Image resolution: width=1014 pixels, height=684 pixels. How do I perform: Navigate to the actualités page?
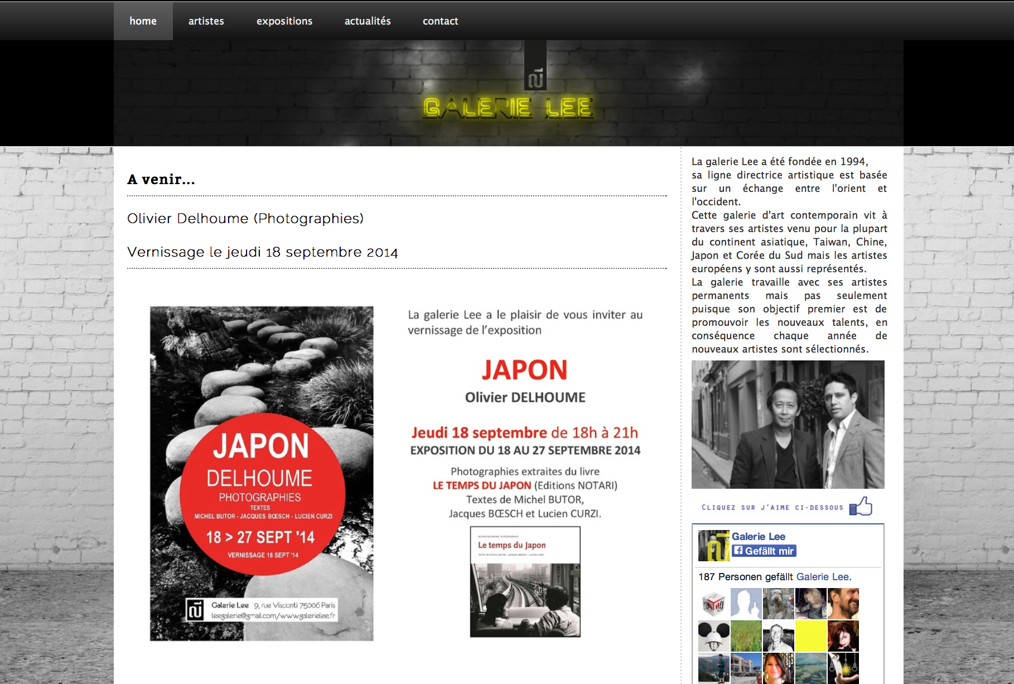tap(368, 21)
